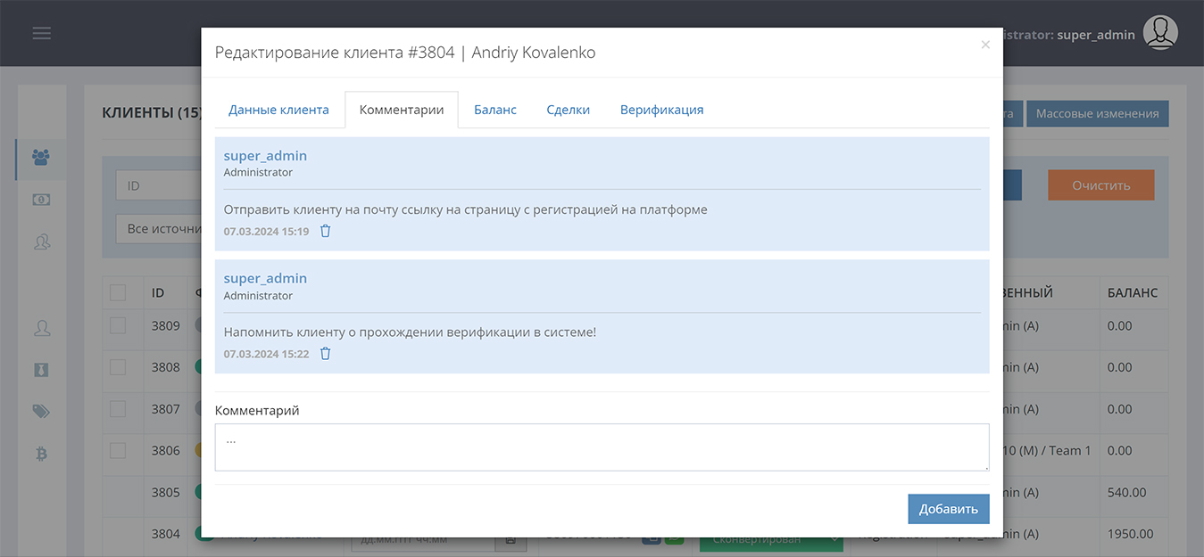1204x557 pixels.
Task: Click the Bitcoin icon in sidebar
Action: 41,454
